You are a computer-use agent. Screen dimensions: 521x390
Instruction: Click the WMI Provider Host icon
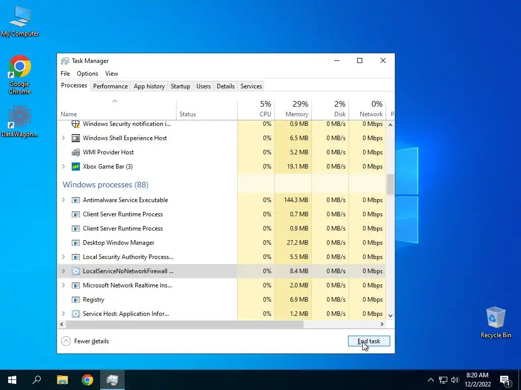click(x=76, y=152)
